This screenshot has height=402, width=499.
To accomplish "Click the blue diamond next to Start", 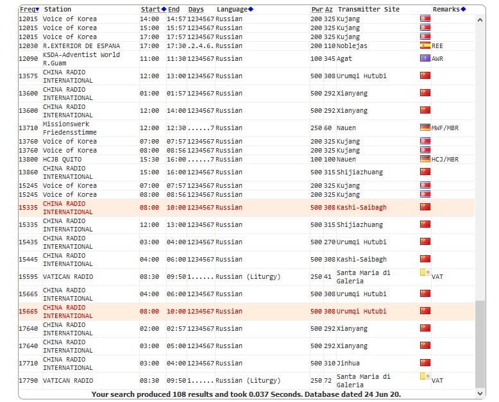I will tap(164, 9).
